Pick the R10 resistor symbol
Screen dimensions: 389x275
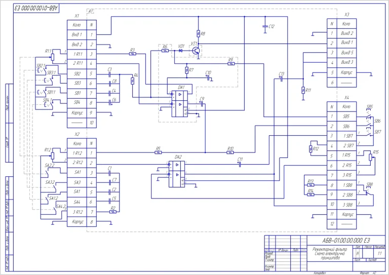[x=230, y=152]
